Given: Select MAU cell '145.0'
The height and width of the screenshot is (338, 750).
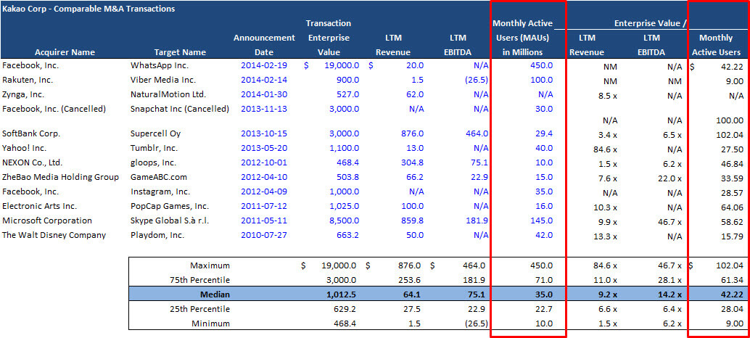Looking at the screenshot, I should tap(541, 220).
